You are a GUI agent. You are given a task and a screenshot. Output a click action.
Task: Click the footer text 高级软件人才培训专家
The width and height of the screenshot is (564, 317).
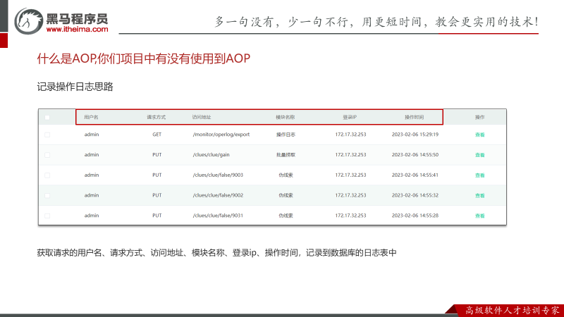point(513,310)
